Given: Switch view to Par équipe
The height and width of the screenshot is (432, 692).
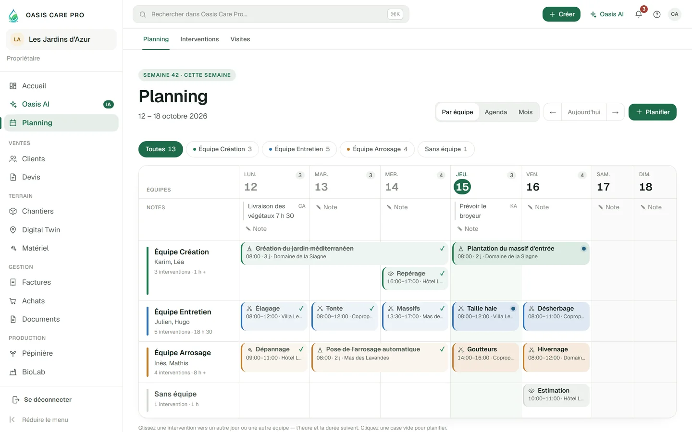Looking at the screenshot, I should click(x=457, y=112).
